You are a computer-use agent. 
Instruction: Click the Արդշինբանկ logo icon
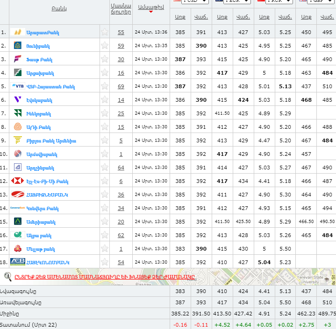[x=18, y=167]
